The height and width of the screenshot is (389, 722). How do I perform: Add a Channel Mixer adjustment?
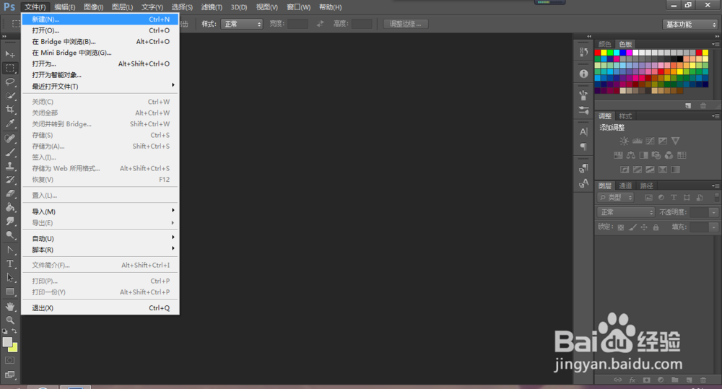point(669,155)
